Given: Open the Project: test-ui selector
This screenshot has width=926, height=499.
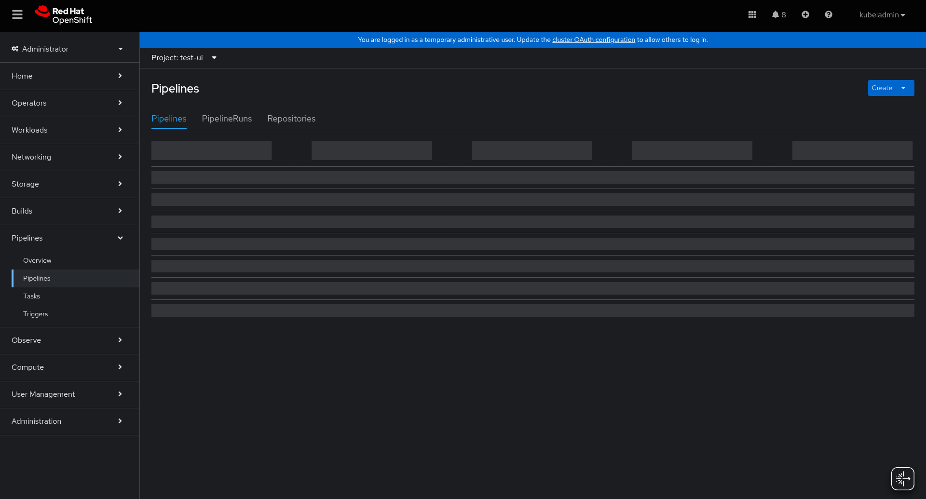Looking at the screenshot, I should tap(184, 58).
